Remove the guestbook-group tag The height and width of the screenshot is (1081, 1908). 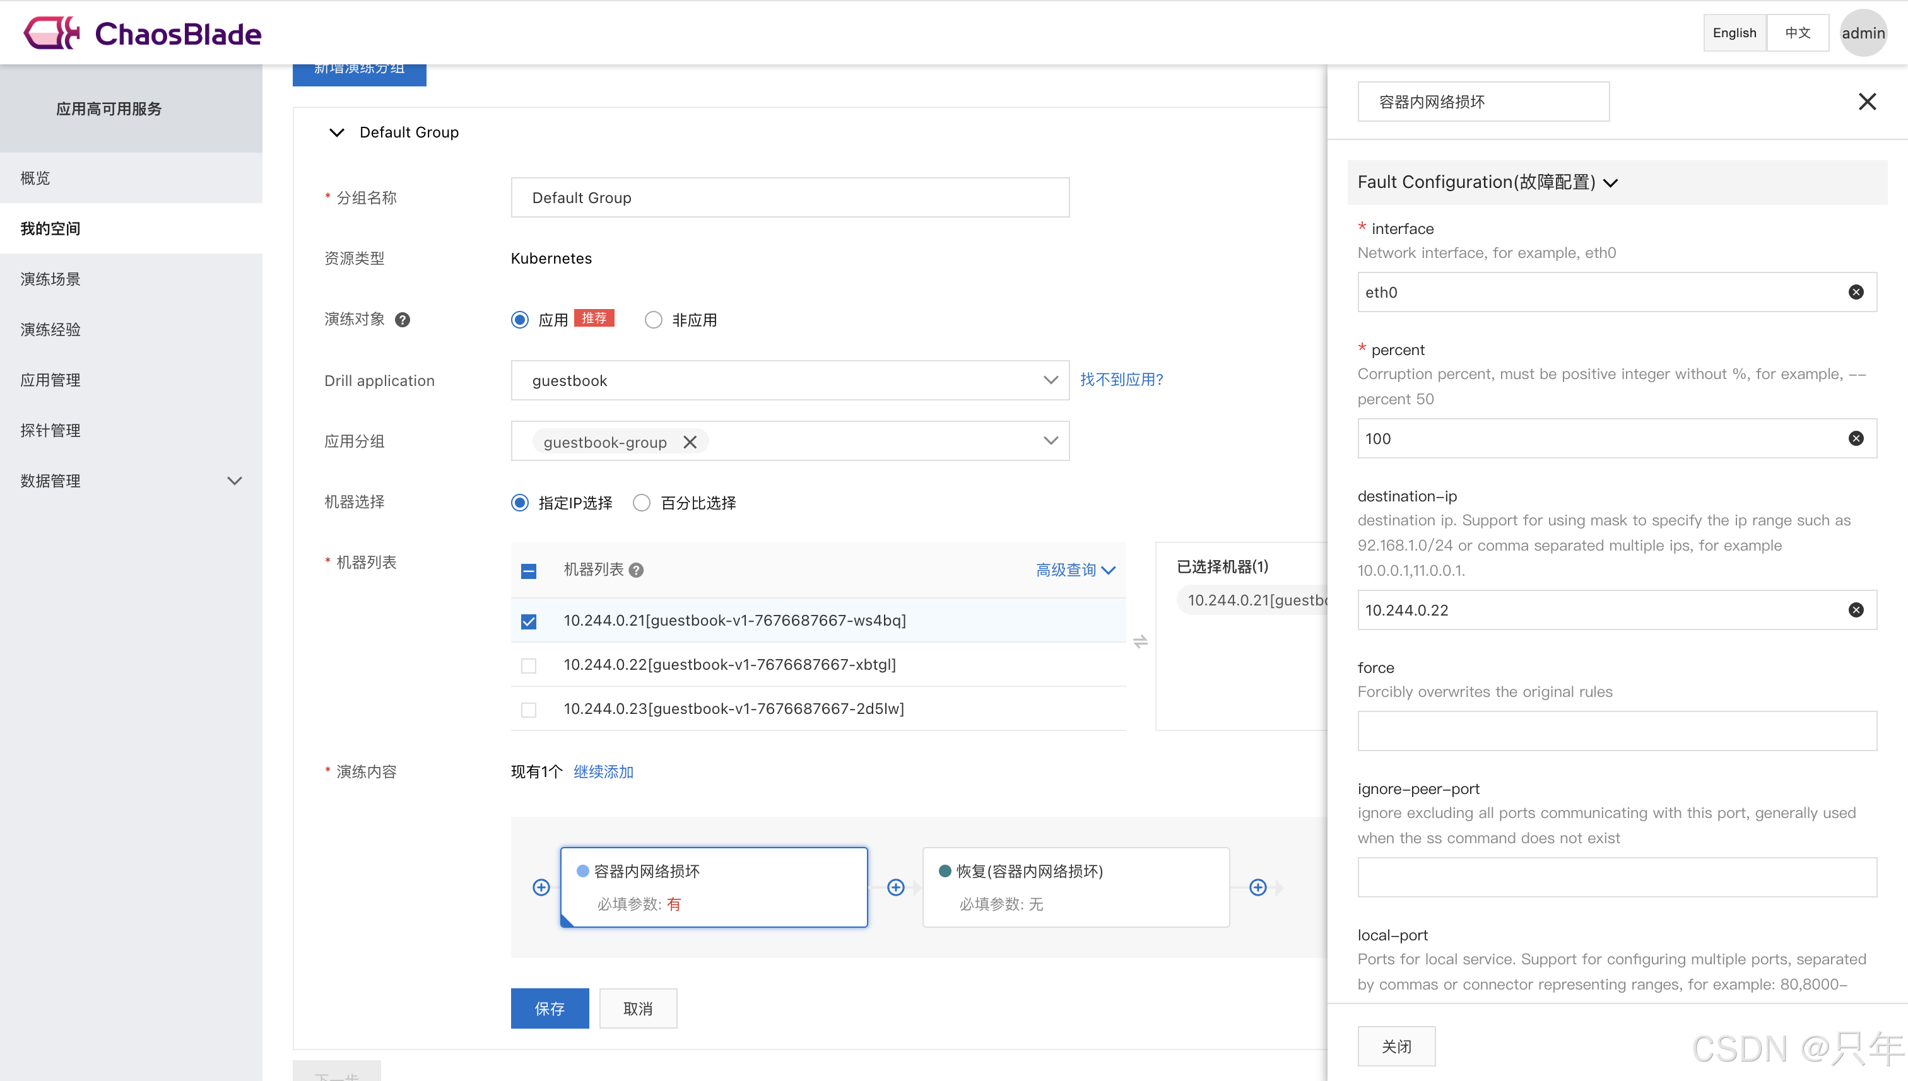click(x=690, y=443)
